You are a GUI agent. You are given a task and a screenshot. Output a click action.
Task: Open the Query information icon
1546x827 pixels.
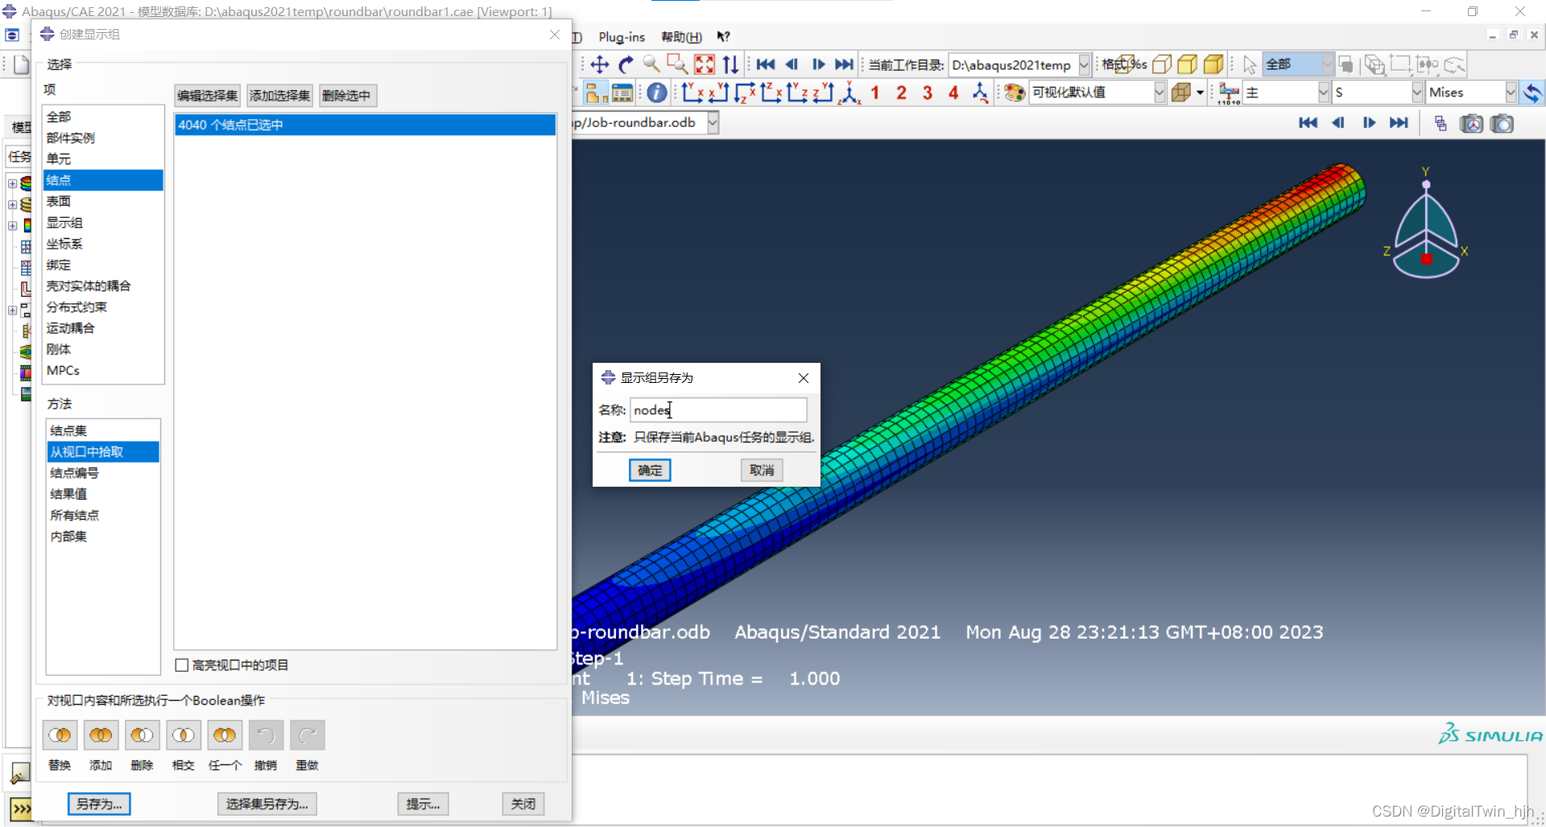coord(657,93)
